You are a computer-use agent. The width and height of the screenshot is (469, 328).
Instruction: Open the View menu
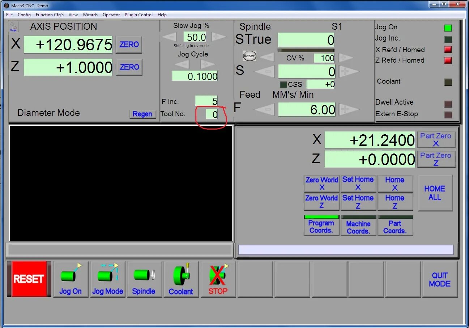click(x=73, y=15)
